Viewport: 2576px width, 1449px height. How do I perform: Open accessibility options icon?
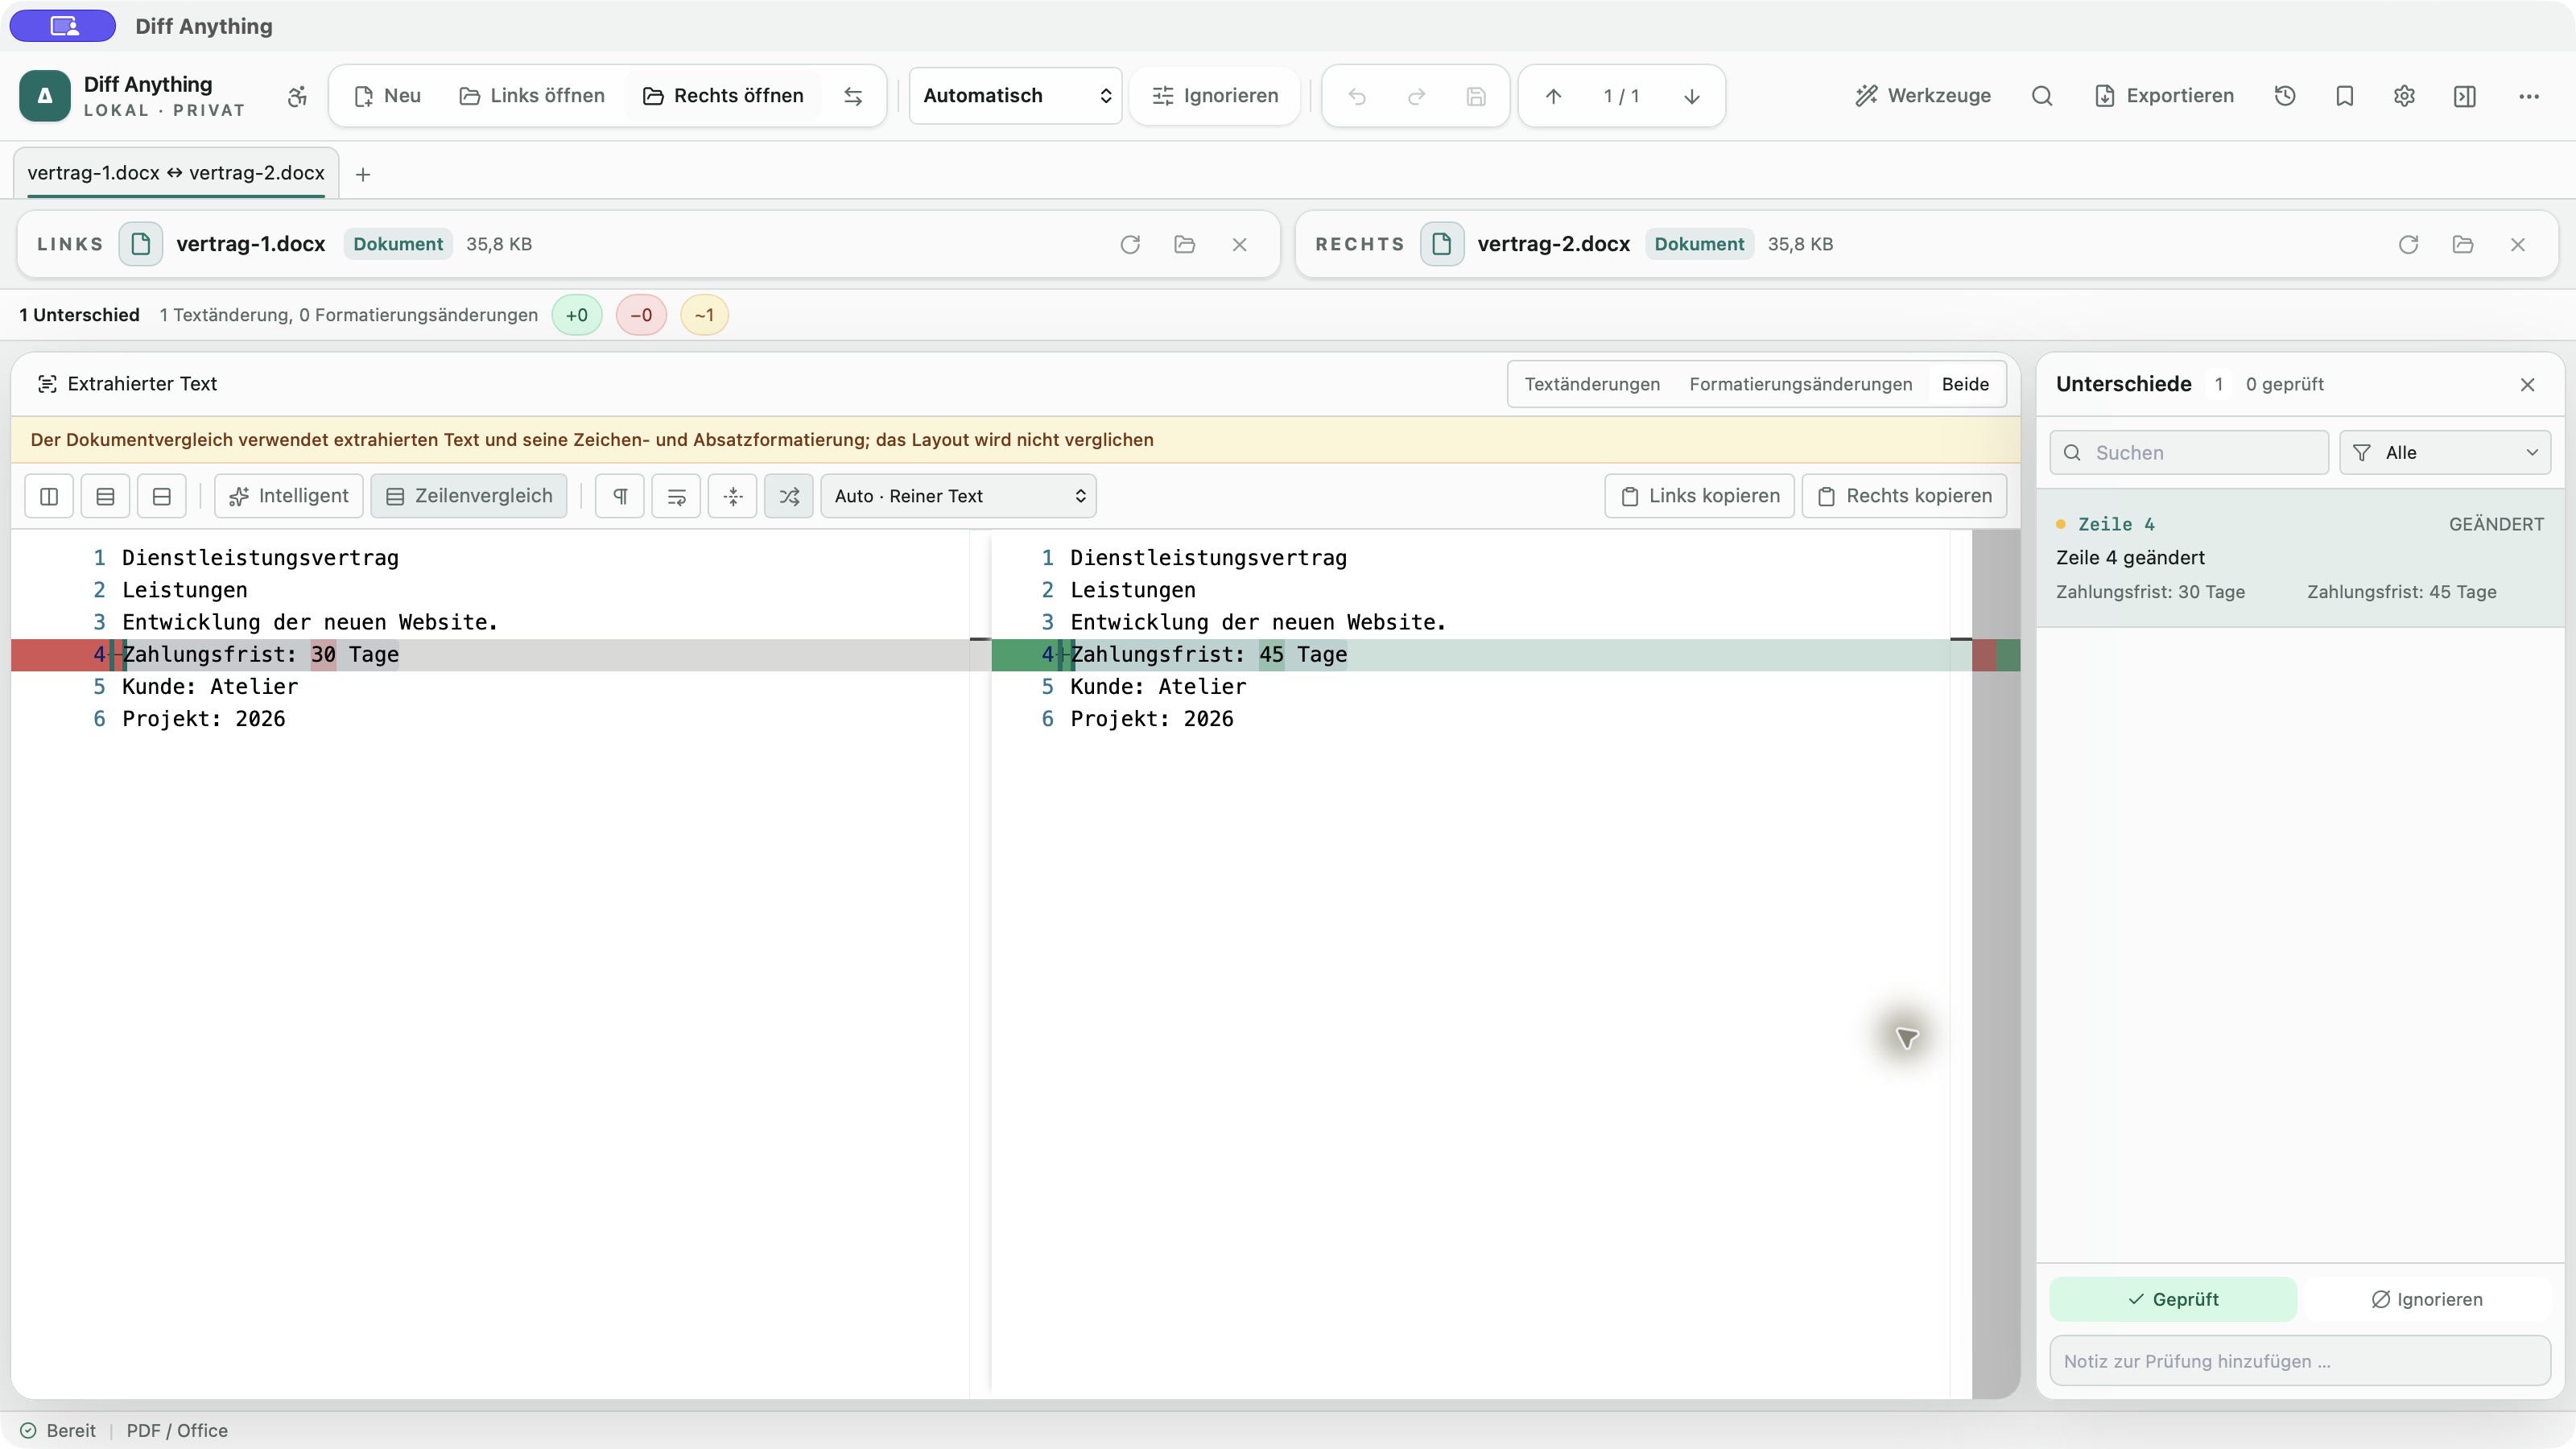(x=297, y=96)
